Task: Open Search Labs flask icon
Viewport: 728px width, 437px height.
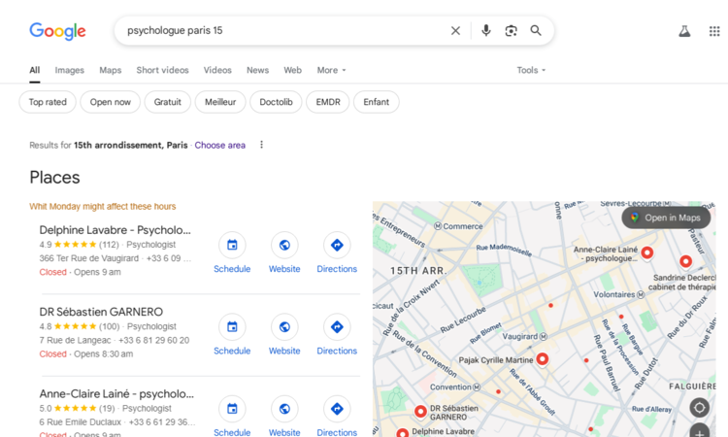Action: [684, 31]
